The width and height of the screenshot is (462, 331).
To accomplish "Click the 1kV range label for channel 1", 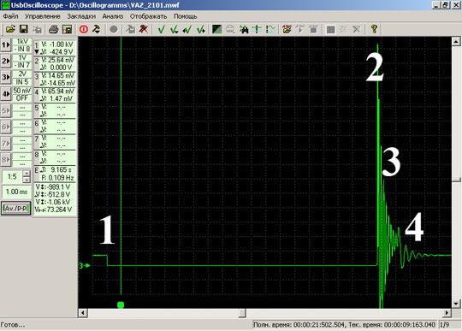I will click(x=22, y=42).
